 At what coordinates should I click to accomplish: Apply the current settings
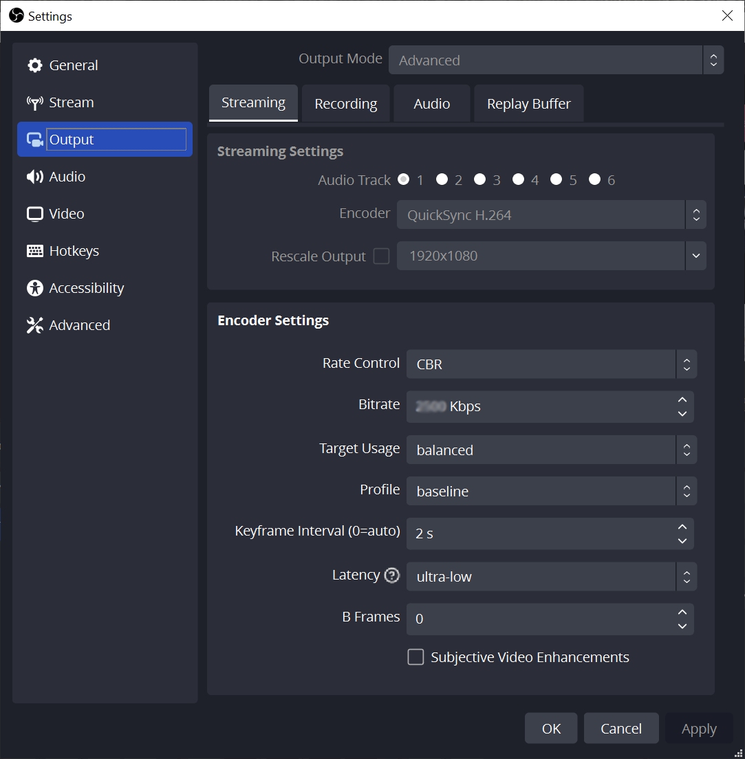(699, 728)
